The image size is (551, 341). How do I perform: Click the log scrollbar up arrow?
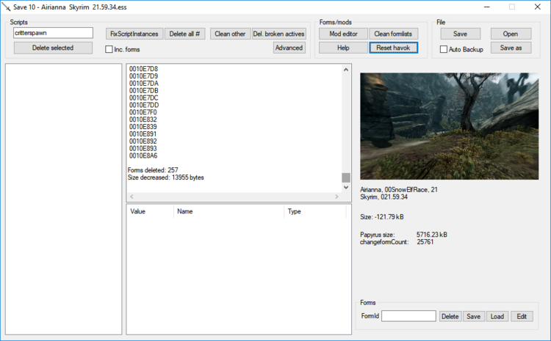click(346, 70)
